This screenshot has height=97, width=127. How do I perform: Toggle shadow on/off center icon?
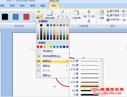(x=62, y=16)
